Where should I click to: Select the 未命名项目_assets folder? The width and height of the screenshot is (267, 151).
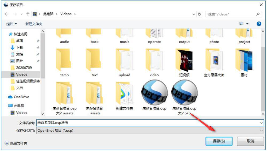pos(95,99)
